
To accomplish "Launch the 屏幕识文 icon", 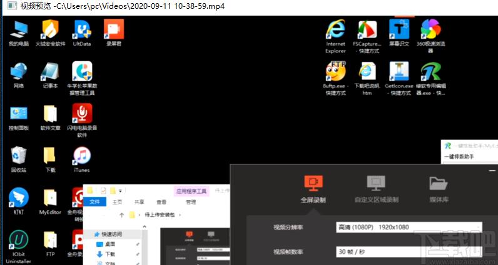I will (399, 33).
